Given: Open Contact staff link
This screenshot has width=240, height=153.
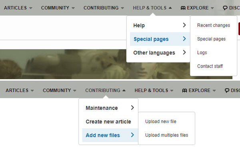Looking at the screenshot, I should pyautogui.click(x=210, y=66).
